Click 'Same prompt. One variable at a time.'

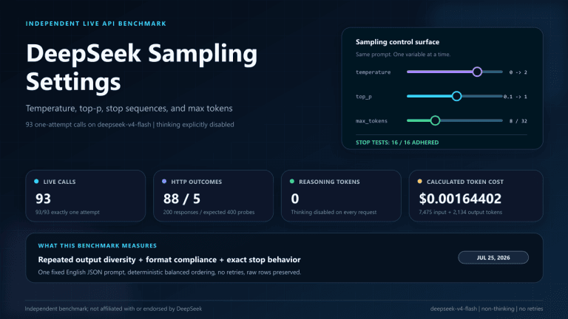pos(403,54)
